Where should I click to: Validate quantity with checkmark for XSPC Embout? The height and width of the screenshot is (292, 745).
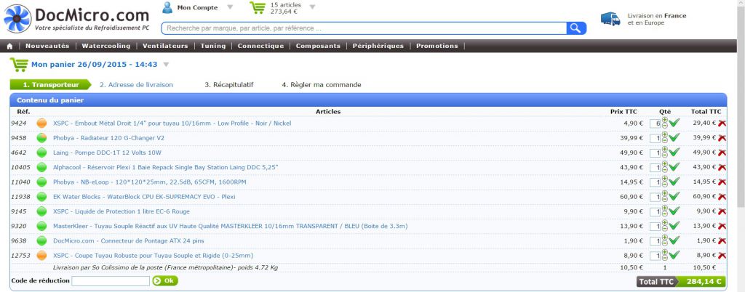click(x=674, y=123)
